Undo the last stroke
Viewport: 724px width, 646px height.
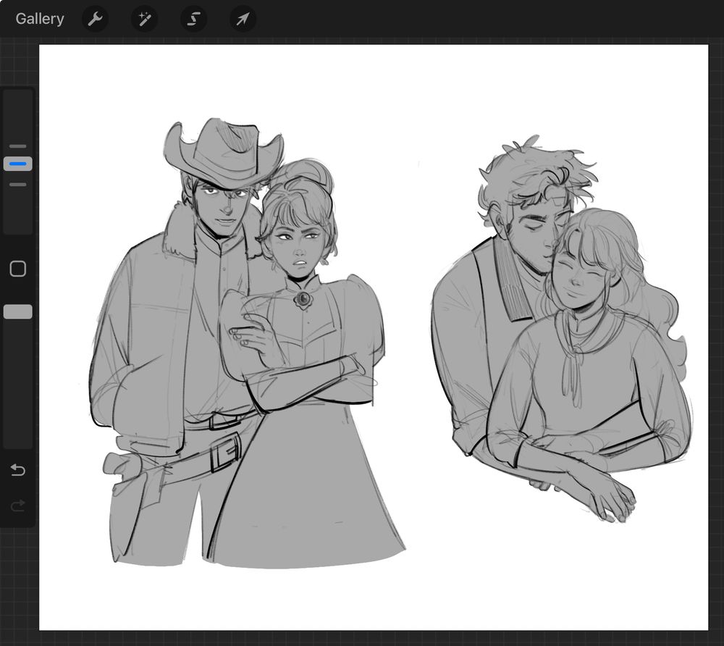18,470
